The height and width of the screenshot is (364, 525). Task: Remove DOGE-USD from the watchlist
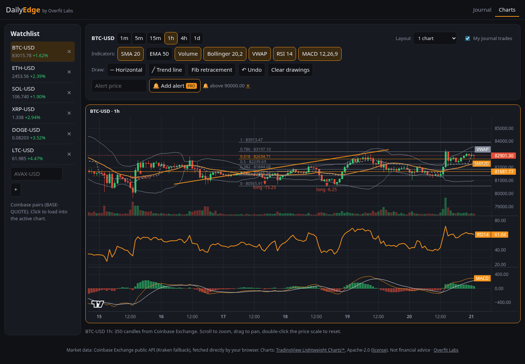click(69, 134)
